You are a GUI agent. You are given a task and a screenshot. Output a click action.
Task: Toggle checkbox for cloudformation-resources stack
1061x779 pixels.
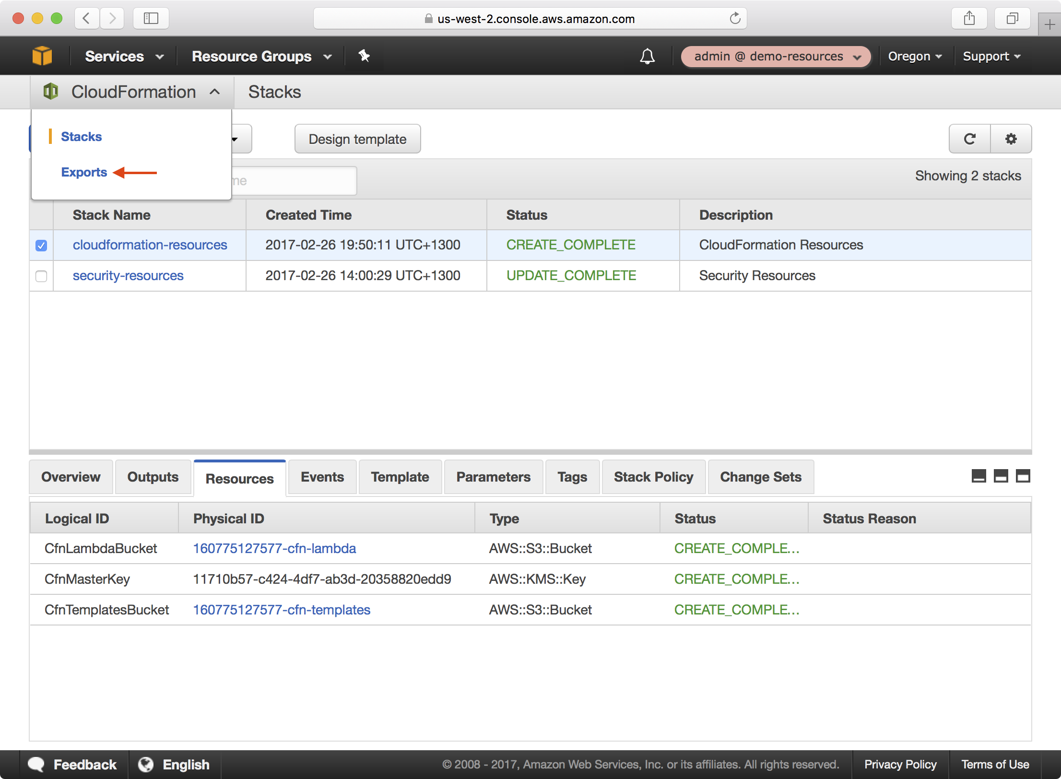[x=41, y=245]
